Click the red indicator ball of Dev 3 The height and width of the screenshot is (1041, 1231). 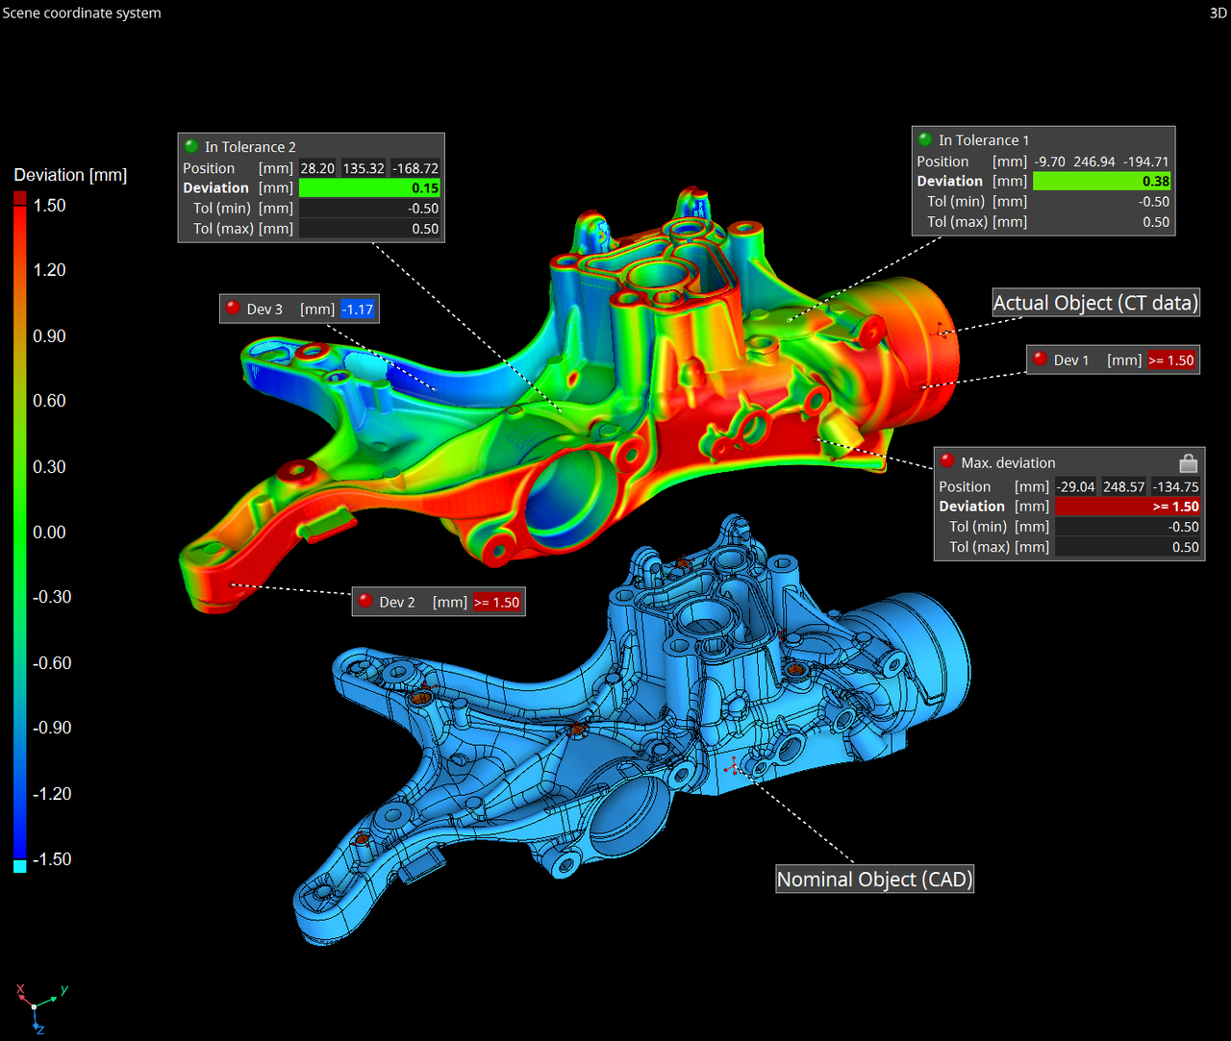coord(233,309)
